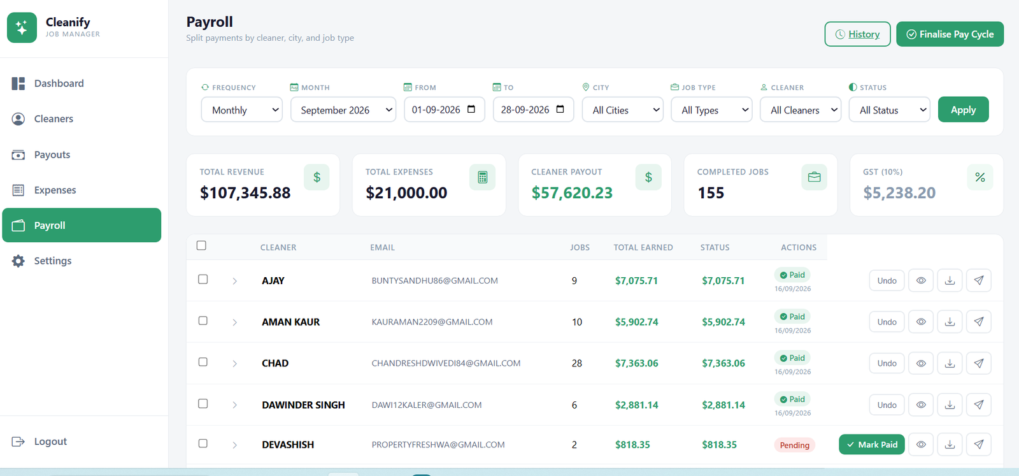Screen dimensions: 1019x476
Task: Click the From date field 01-09-2026
Action: tap(445, 110)
